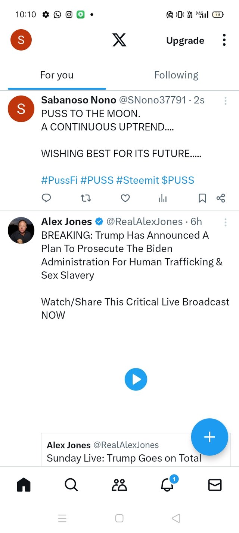Repost the PUSS TO THE MOON post

coord(86,198)
